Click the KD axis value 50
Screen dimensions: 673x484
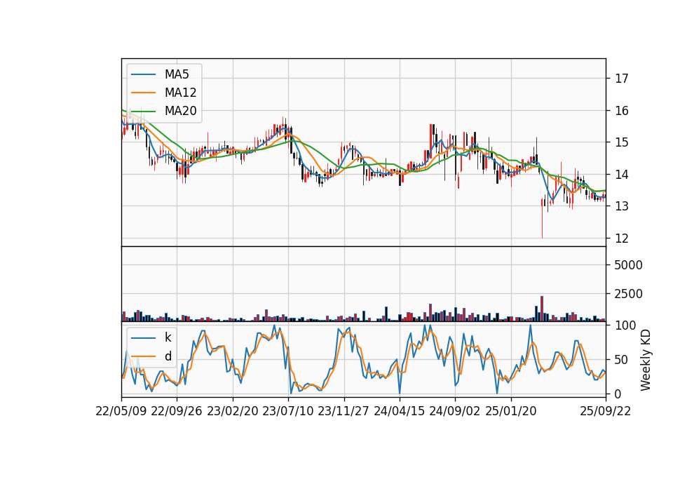622,360
